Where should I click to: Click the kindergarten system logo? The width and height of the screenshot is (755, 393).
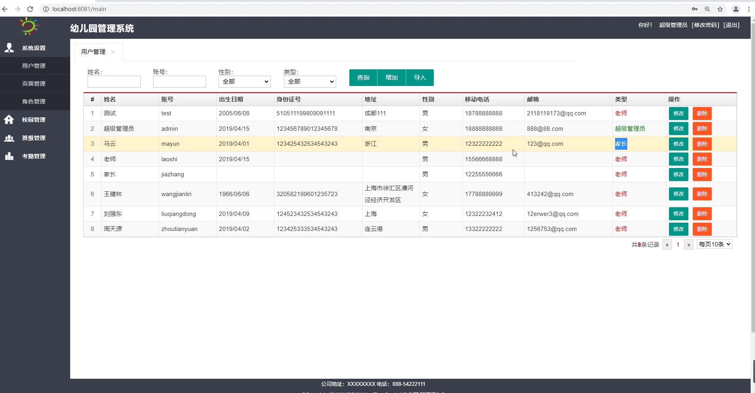point(29,27)
